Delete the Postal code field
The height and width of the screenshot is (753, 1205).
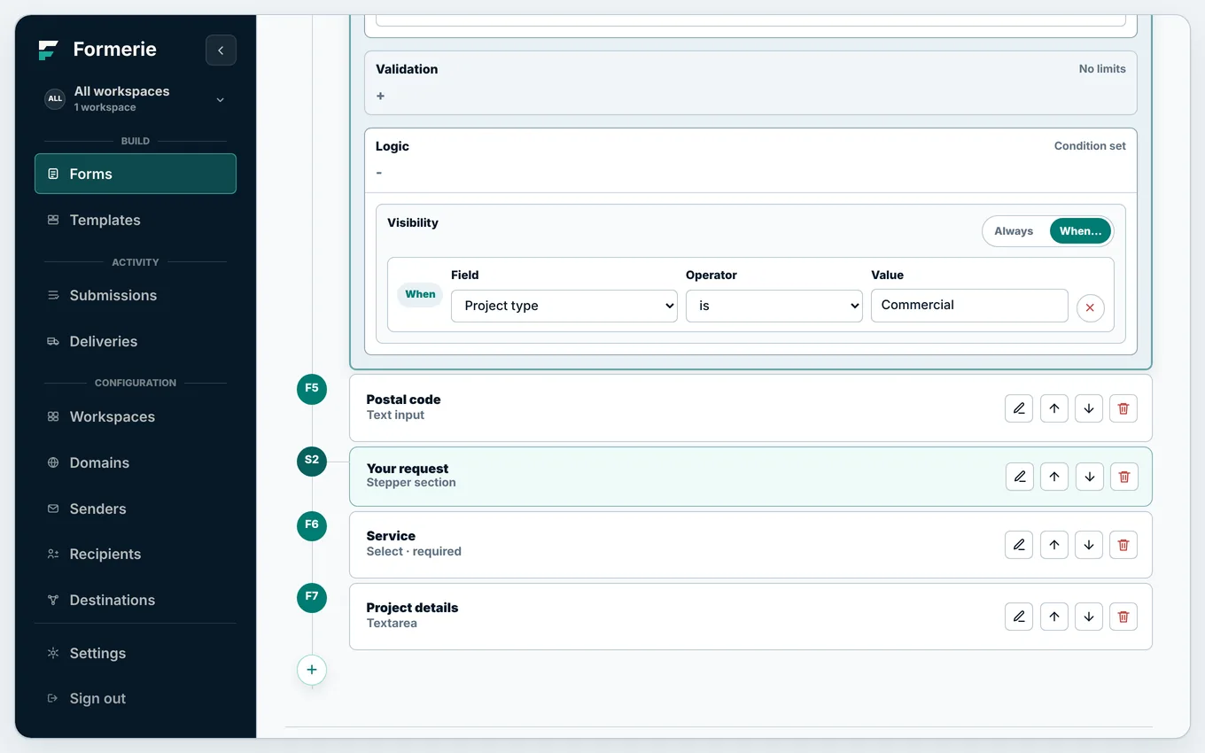click(1123, 408)
